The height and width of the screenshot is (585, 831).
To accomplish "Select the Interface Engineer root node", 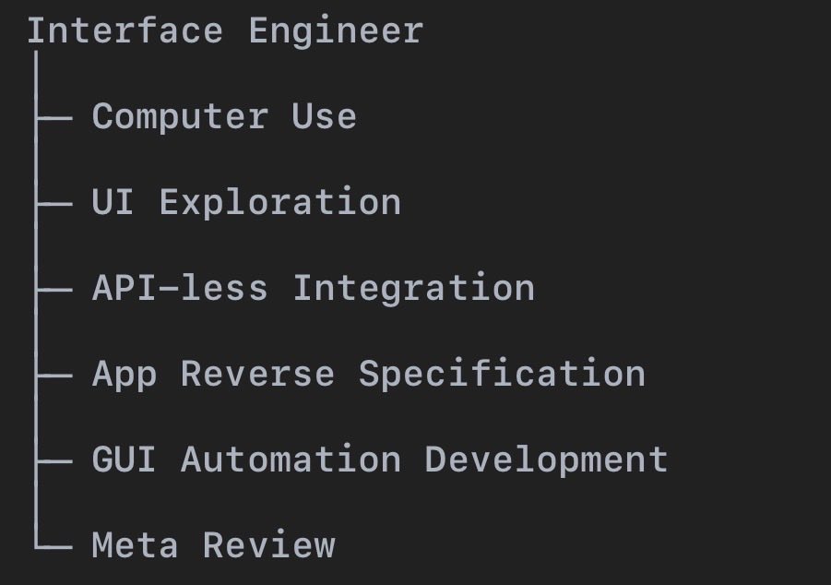I will [x=225, y=31].
